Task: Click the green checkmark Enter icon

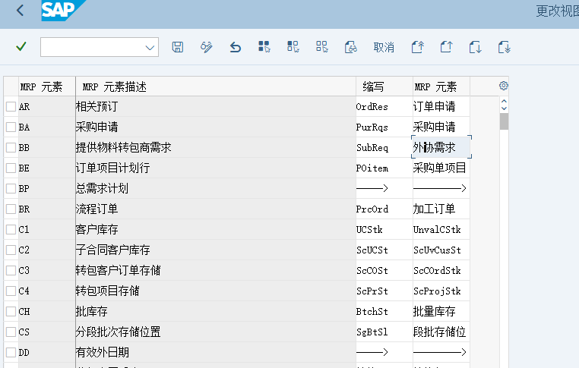Action: [21, 47]
